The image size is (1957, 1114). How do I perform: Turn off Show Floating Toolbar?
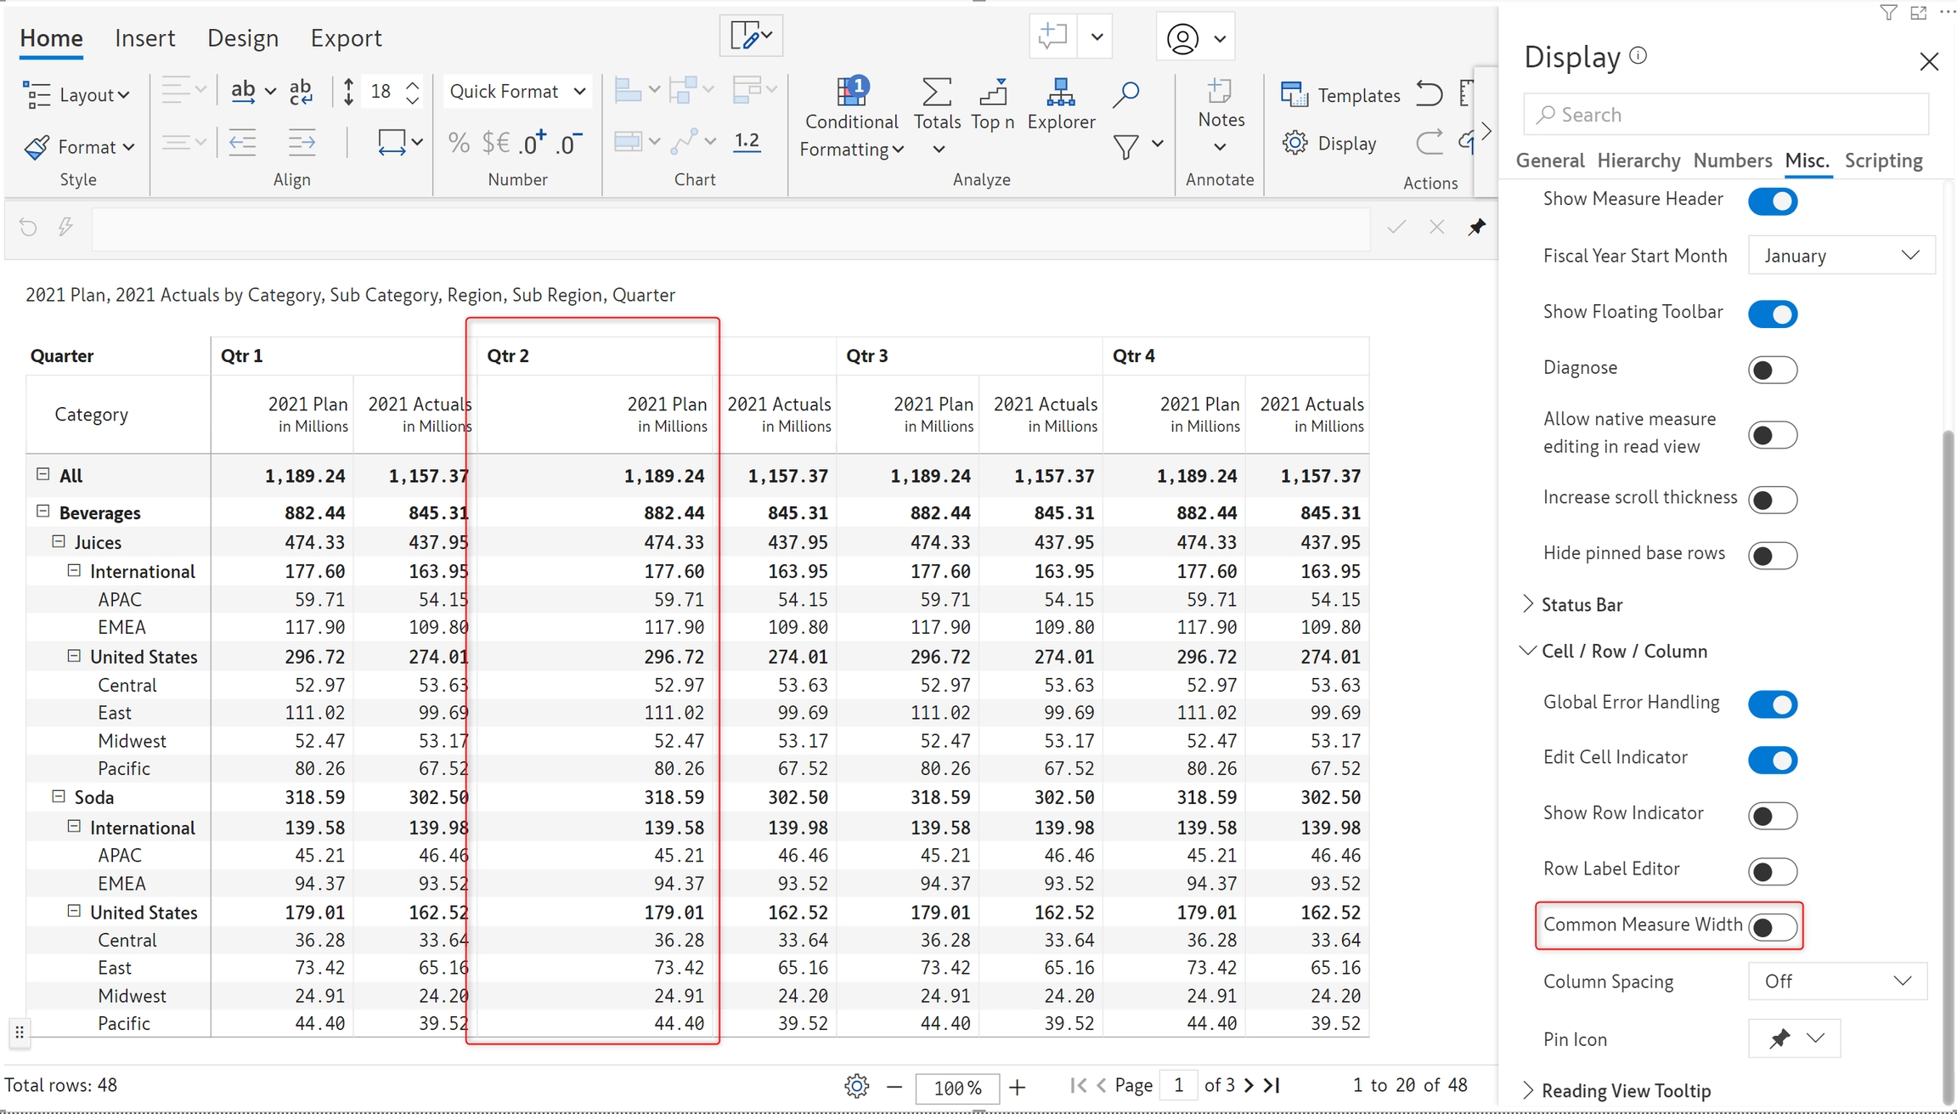(1773, 314)
